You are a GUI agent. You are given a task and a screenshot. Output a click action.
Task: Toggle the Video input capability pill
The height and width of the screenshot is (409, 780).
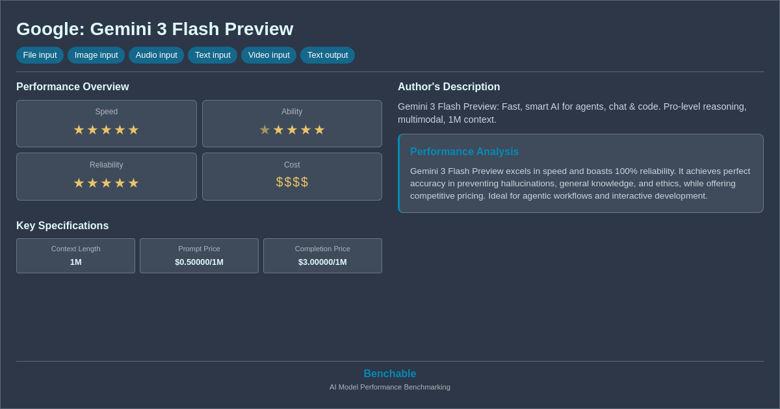268,55
